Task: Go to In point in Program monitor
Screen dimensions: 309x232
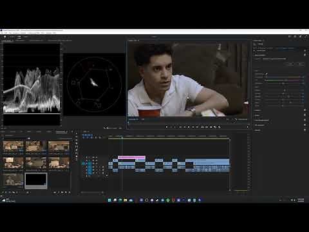Action: coord(180,127)
